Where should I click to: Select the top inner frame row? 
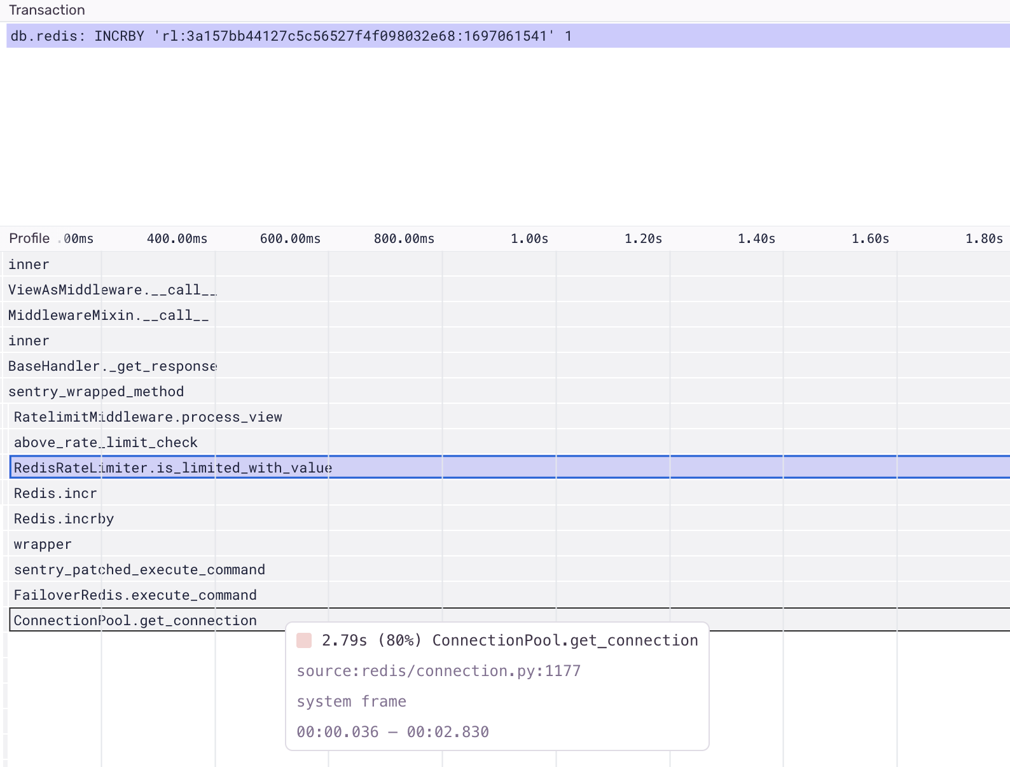pyautogui.click(x=29, y=265)
